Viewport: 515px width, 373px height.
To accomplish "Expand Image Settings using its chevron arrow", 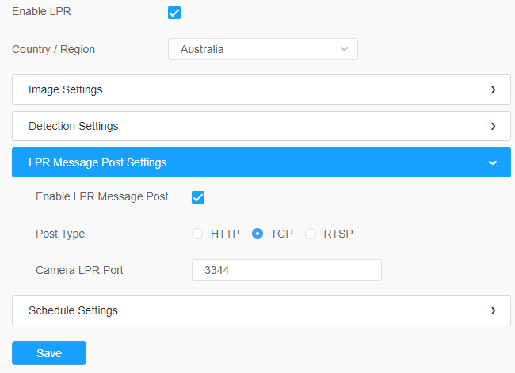I will [493, 90].
